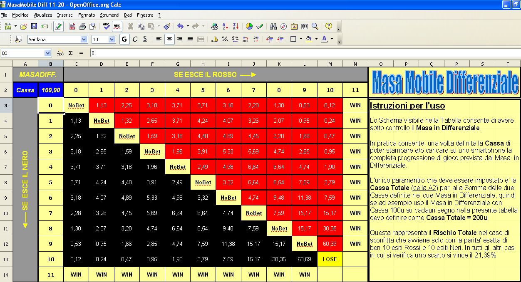The height and width of the screenshot is (282, 521).
Task: Show the Draw functions
Action: point(260,26)
